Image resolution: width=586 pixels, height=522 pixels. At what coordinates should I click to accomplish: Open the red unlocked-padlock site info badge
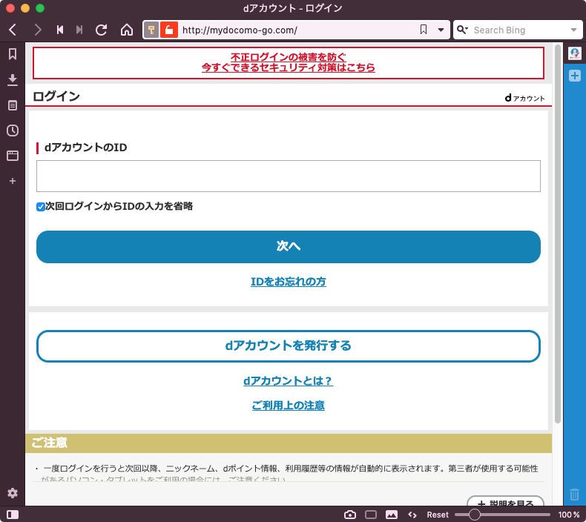tap(169, 30)
